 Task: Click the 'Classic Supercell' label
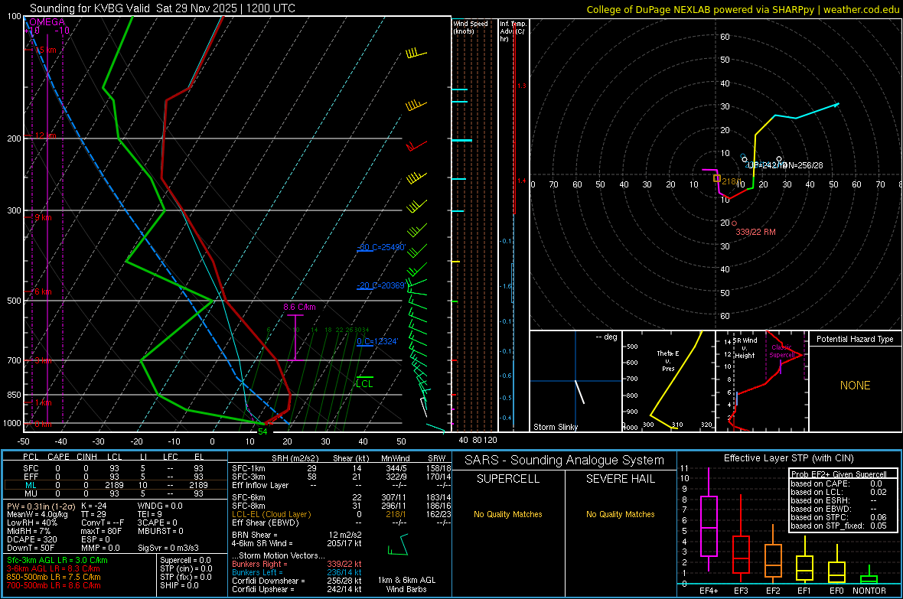(781, 351)
